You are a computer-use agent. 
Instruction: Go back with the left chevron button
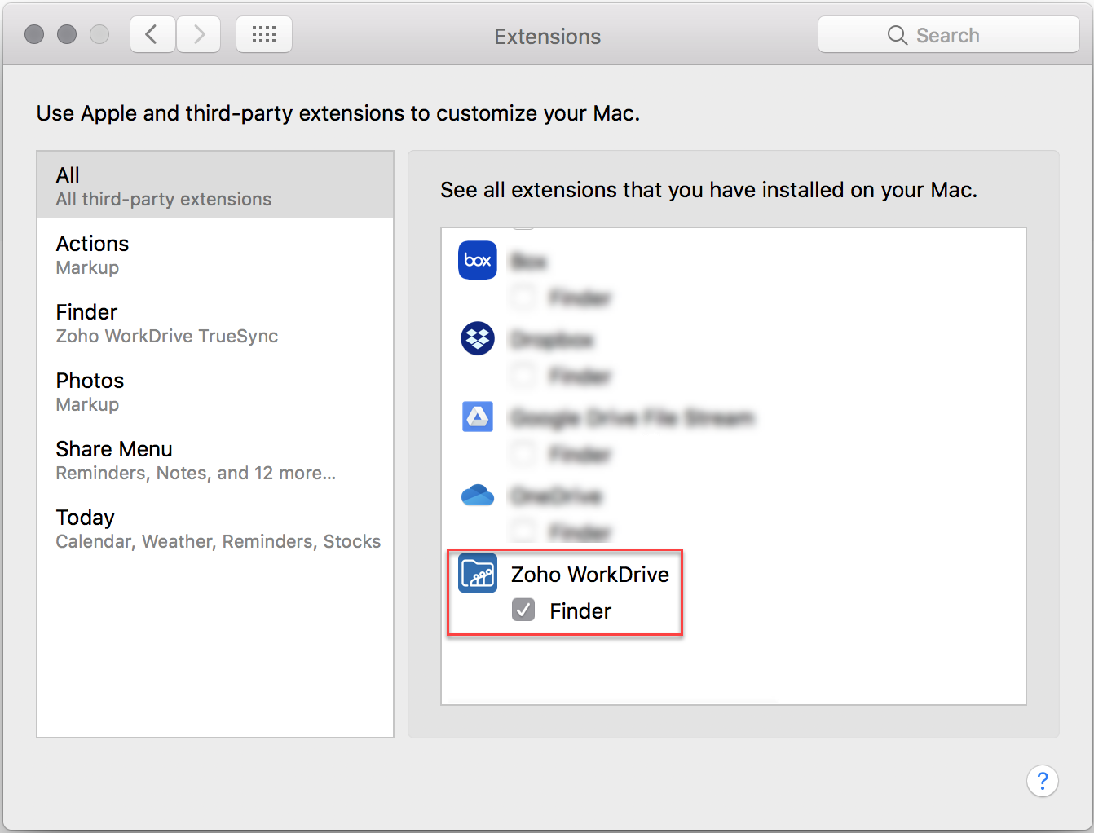click(x=152, y=35)
